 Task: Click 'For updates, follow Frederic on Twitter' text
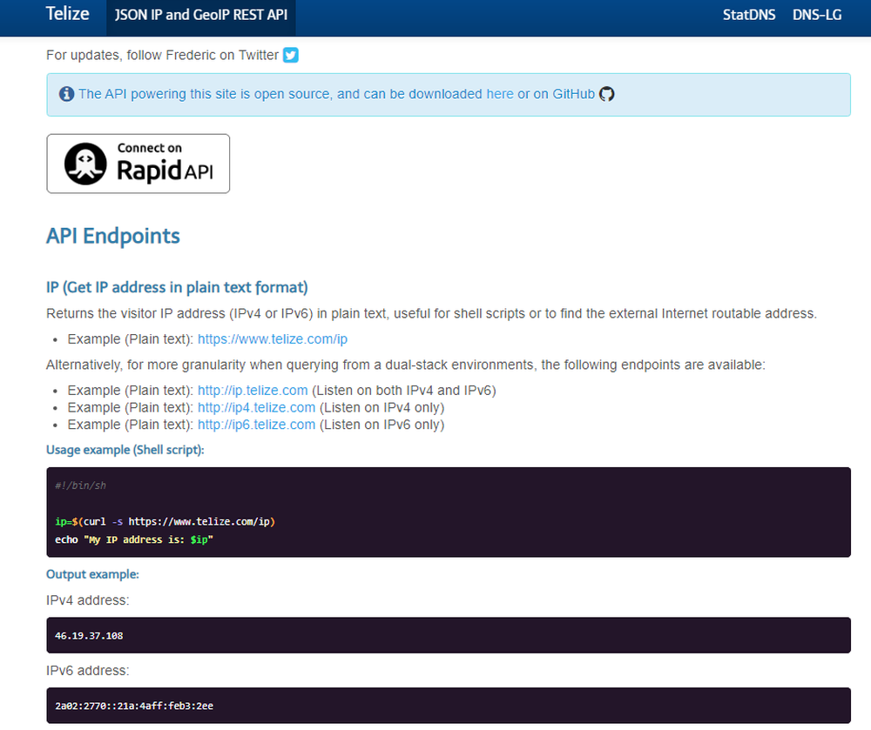(x=162, y=55)
